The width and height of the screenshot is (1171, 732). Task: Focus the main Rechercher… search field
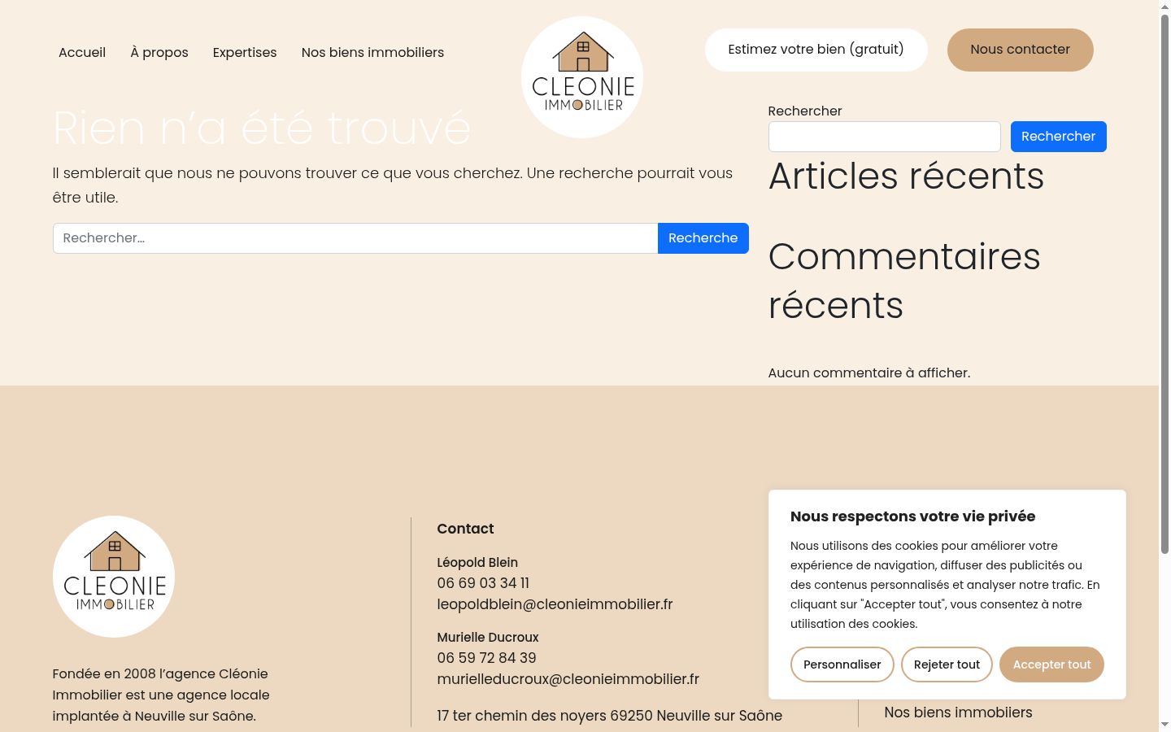(x=355, y=238)
